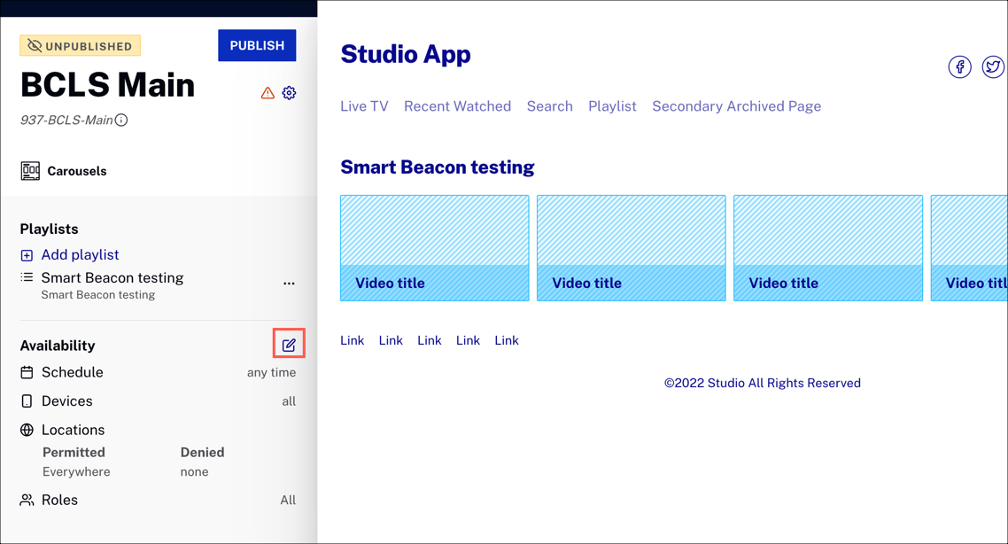Select Smart Beacon testing playlist row
Screen dimensions: 1008x544
click(158, 285)
